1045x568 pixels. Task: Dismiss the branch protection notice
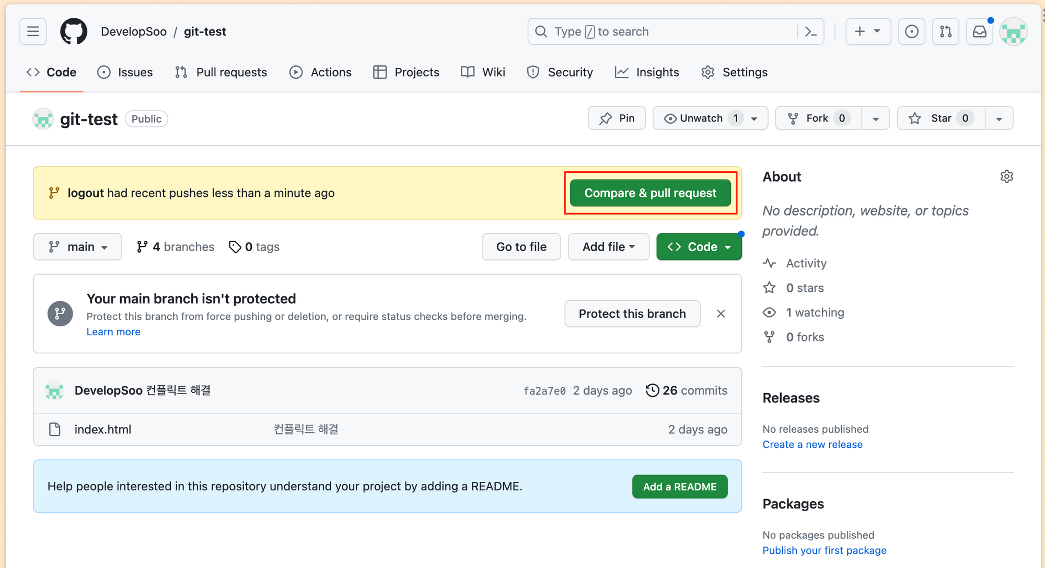coord(721,314)
